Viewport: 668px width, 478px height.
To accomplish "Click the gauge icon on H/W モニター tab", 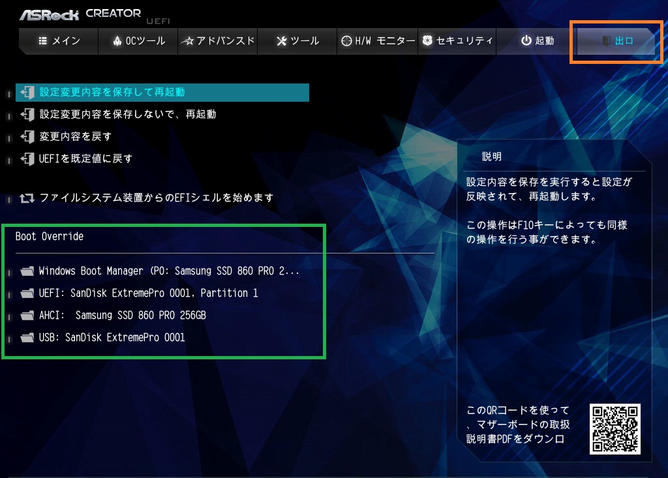I will tap(347, 41).
